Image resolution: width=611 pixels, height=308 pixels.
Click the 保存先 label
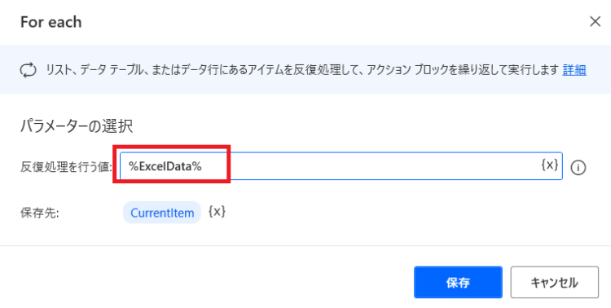[x=39, y=213]
